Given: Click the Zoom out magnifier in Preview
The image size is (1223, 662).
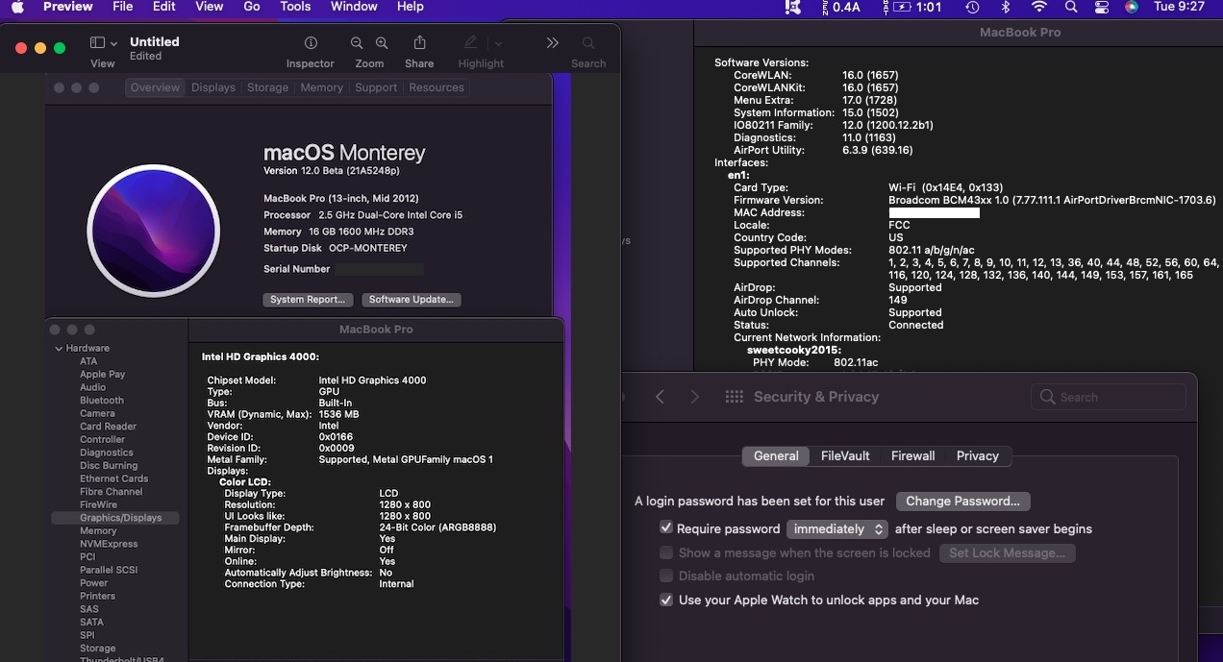Looking at the screenshot, I should click(x=357, y=43).
